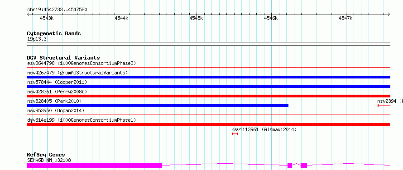Screen dimensions: 403x170
Task: Click the ruler's left arrow end
Action: coord(28,14)
